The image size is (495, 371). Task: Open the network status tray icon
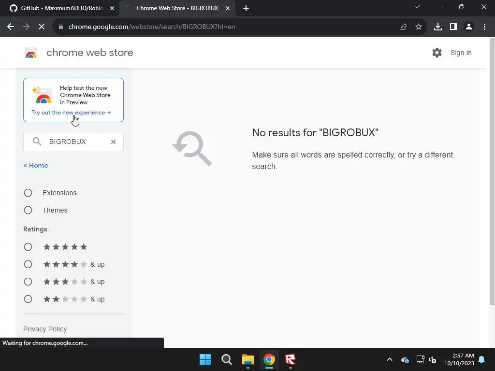tap(420, 359)
